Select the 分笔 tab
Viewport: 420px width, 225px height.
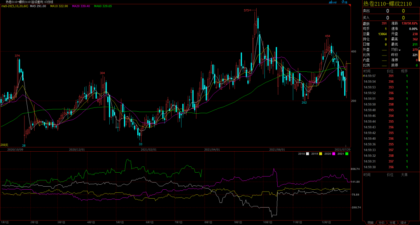392,223
